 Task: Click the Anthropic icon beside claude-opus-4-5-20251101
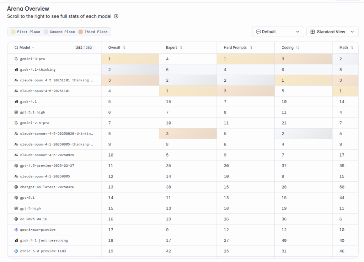(16, 91)
